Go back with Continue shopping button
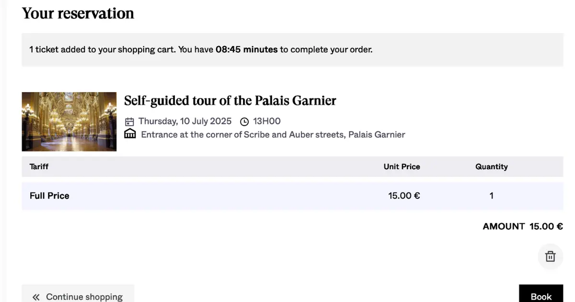Screen dimensions: 575x302 tap(78, 294)
